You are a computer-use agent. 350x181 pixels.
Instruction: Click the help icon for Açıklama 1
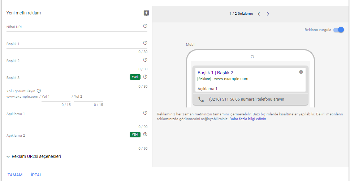(145, 113)
